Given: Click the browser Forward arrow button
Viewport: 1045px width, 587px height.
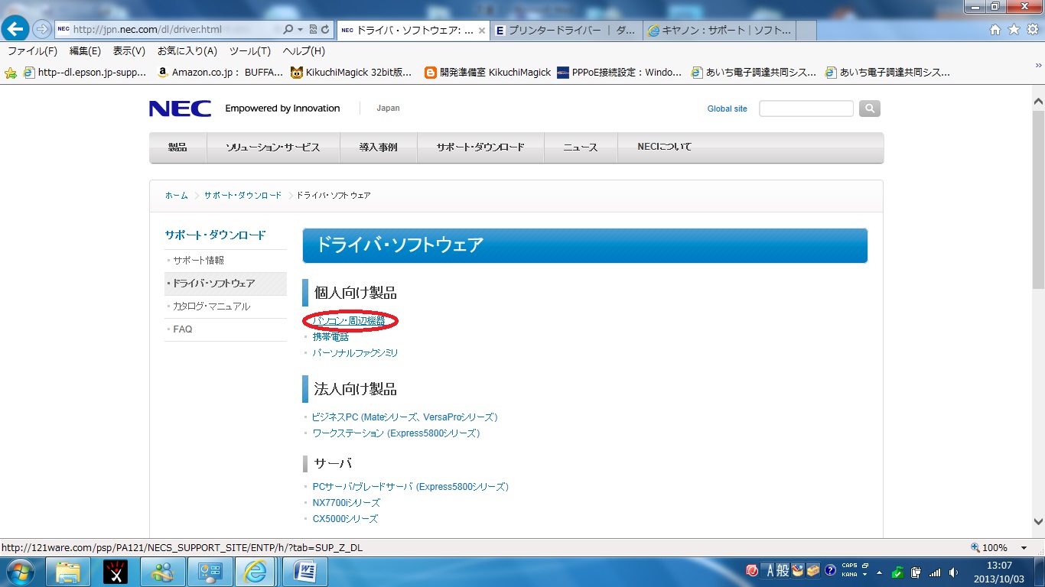Looking at the screenshot, I should 41,30.
